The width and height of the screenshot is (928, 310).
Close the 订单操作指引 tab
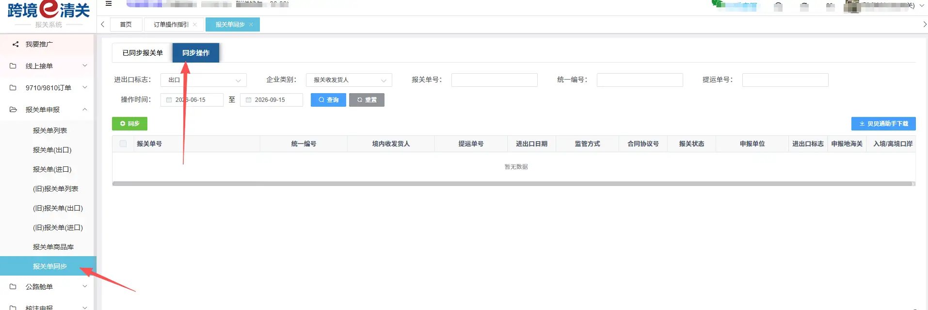[x=195, y=24]
